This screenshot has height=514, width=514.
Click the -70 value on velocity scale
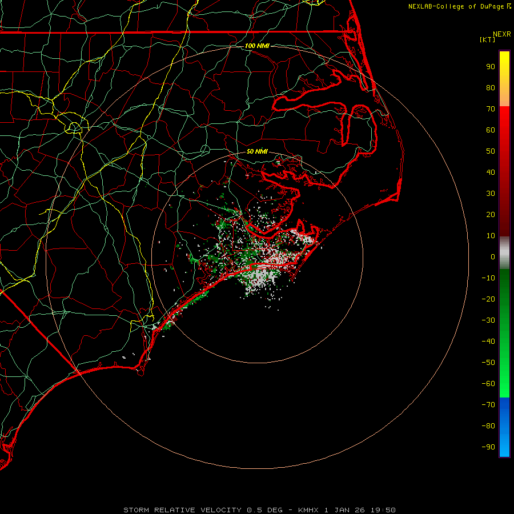(x=488, y=405)
